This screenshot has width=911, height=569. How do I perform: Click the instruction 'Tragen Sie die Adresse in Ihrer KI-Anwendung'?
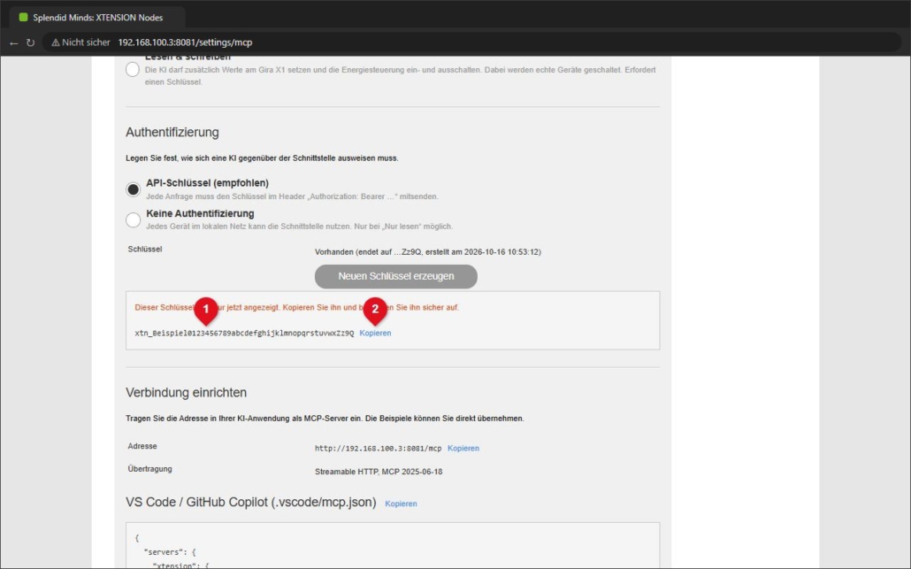(325, 419)
